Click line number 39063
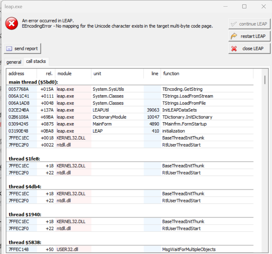This screenshot has height=254, width=272. (x=153, y=110)
